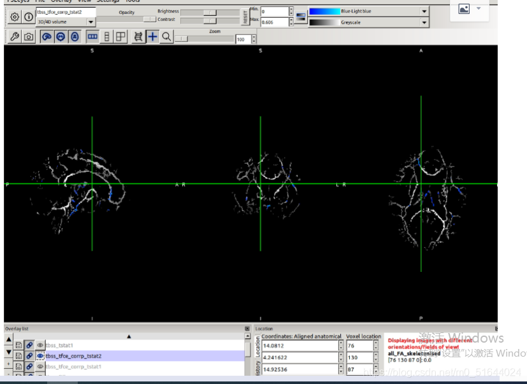
Task: Open overlay display settings gear
Action: pyautogui.click(x=15, y=17)
